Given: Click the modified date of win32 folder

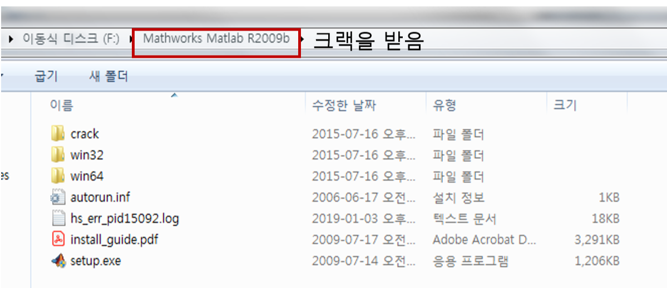Looking at the screenshot, I should (363, 155).
